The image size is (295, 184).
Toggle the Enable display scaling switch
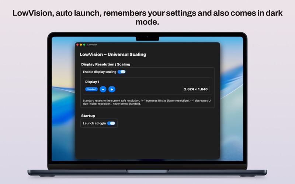[x=122, y=72]
